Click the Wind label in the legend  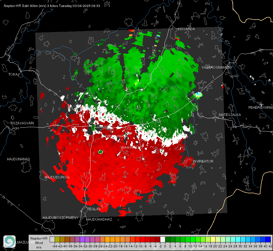pyautogui.click(x=39, y=243)
